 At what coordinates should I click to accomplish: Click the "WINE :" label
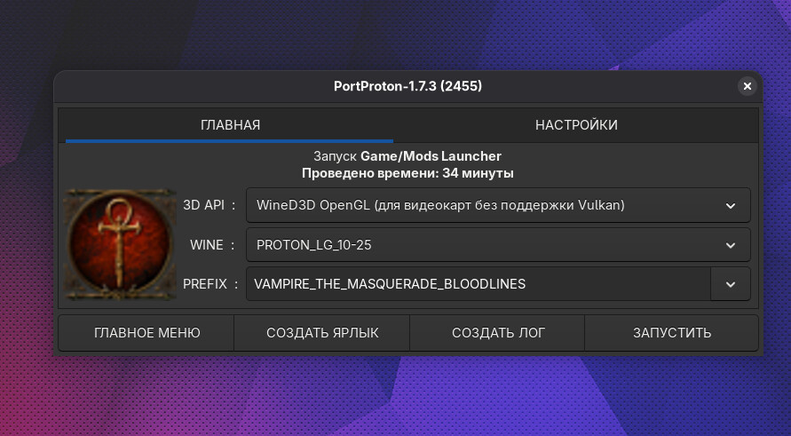(213, 245)
